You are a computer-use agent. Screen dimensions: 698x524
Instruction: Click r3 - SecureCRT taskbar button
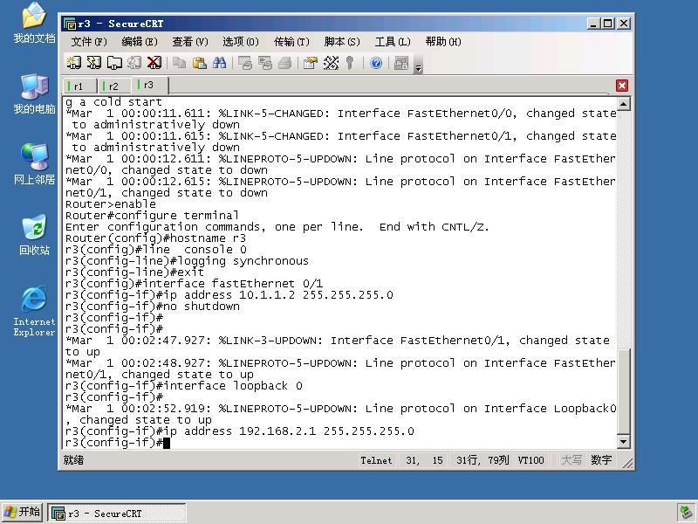(117, 514)
